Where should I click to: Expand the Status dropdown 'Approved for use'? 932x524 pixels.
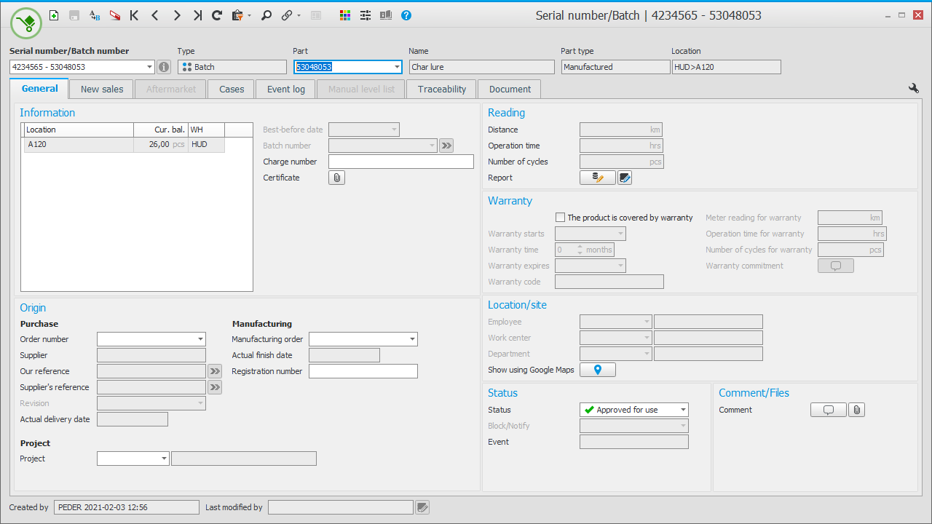[x=682, y=410]
